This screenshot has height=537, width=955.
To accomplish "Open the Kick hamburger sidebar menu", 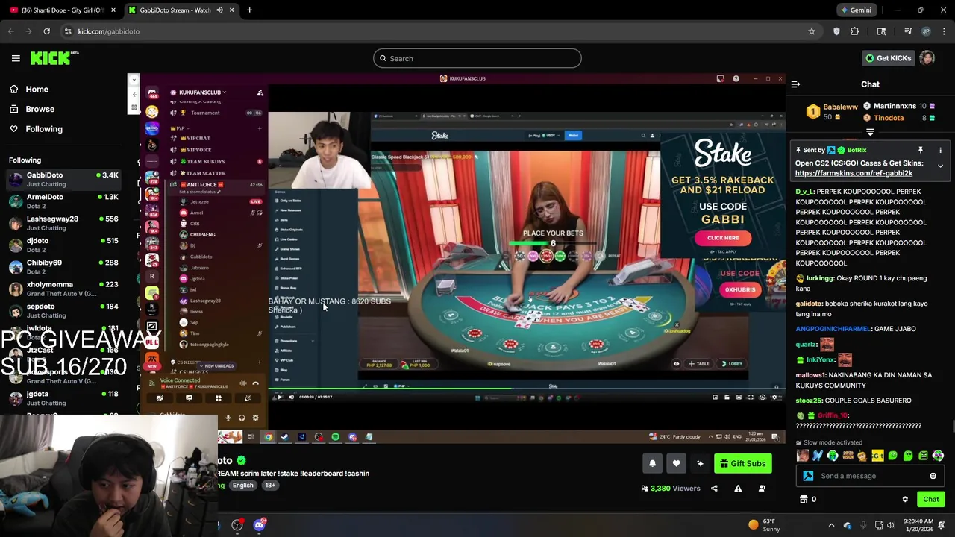I will (16, 58).
